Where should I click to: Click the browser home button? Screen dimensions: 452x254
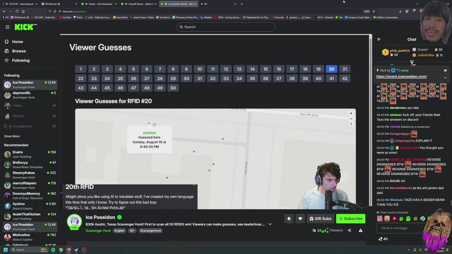click(23, 11)
